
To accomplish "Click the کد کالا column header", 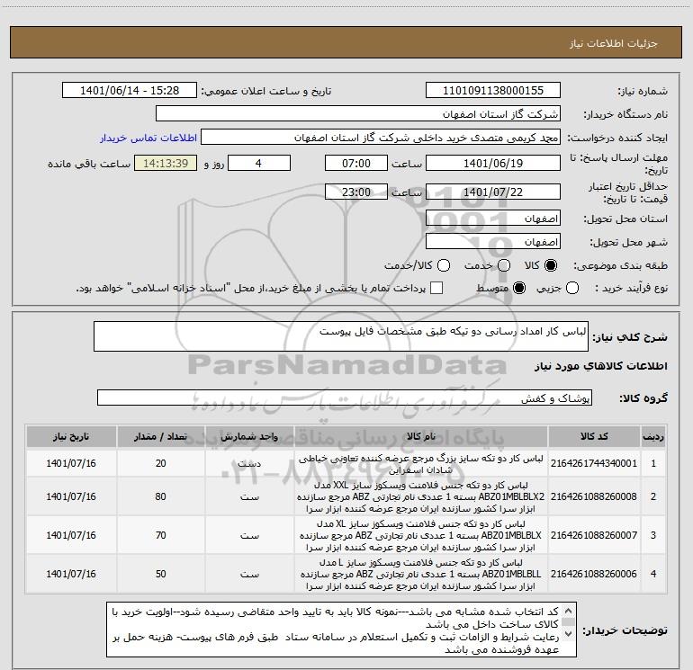I will click(x=594, y=436).
